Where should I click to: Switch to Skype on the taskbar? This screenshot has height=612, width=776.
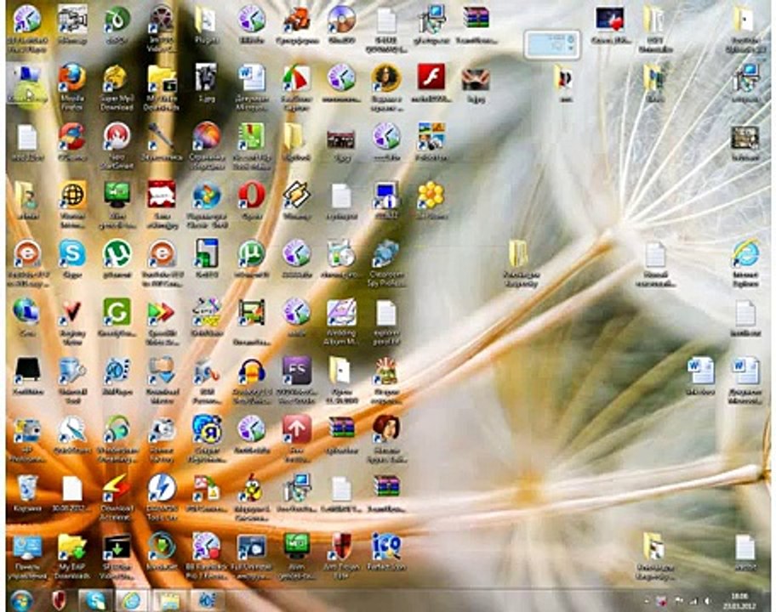point(95,601)
